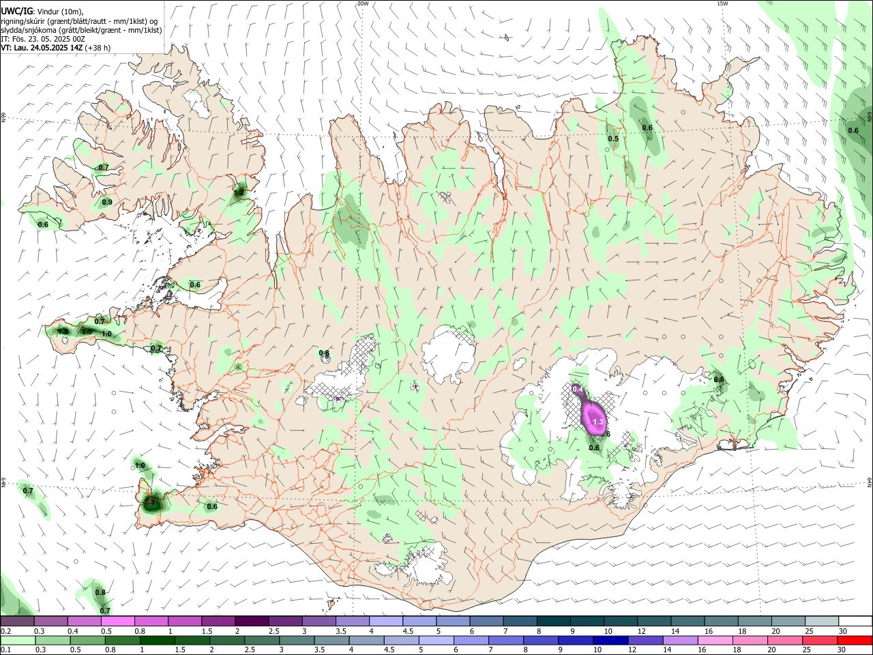873x655 pixels.
Task: Click the 0.8 value over the southwest sea
Action: pyautogui.click(x=100, y=592)
